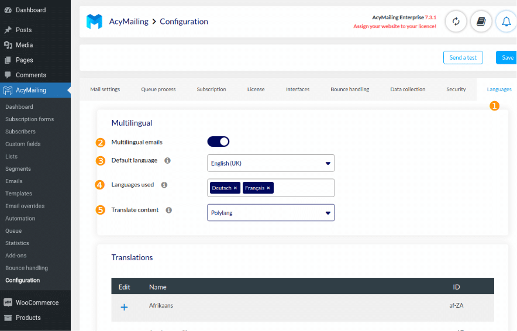
Task: Open Lists submenu item
Action: (x=12, y=156)
